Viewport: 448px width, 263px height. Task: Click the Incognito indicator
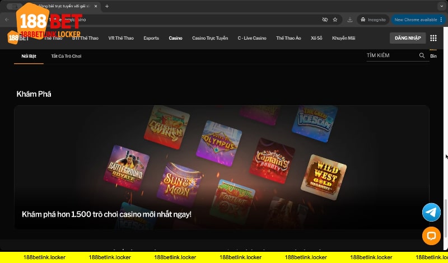[x=373, y=20]
